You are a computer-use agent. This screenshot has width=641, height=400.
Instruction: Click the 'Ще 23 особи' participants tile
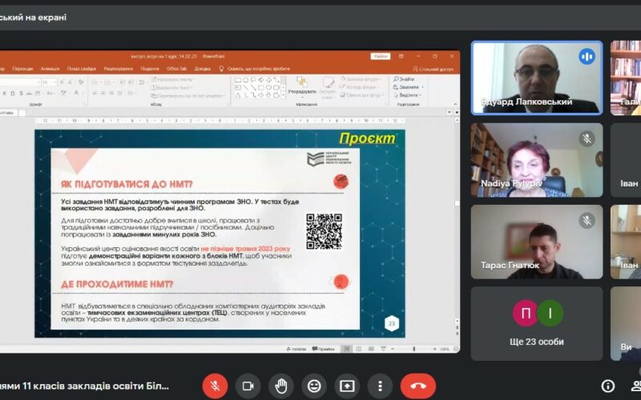[x=537, y=323]
